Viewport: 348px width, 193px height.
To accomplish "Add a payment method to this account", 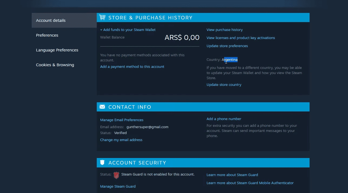I will pyautogui.click(x=132, y=67).
